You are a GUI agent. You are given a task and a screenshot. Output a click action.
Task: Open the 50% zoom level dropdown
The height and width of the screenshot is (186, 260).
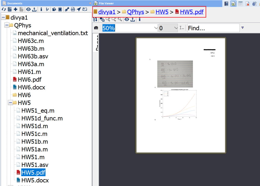(156, 28)
